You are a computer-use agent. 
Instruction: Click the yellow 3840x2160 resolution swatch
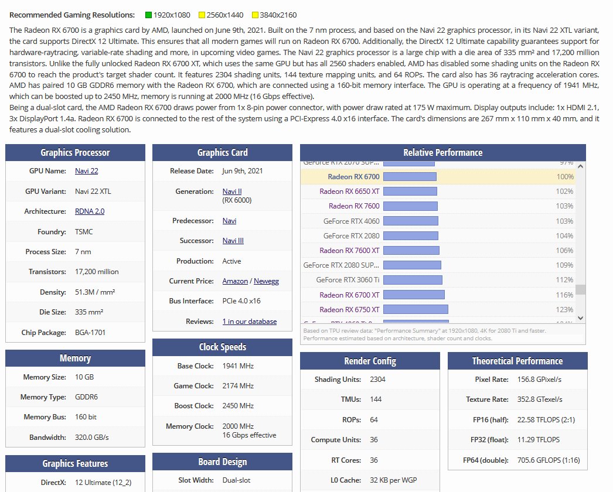[255, 15]
